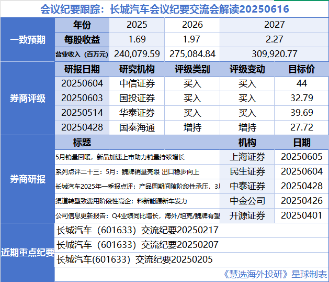
Task: Select the 研究机构 column header
Action: pos(137,69)
